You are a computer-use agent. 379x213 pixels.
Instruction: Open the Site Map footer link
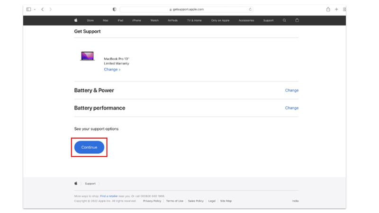click(x=226, y=201)
